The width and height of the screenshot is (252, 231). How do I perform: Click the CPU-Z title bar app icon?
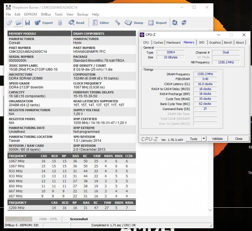(142, 35)
